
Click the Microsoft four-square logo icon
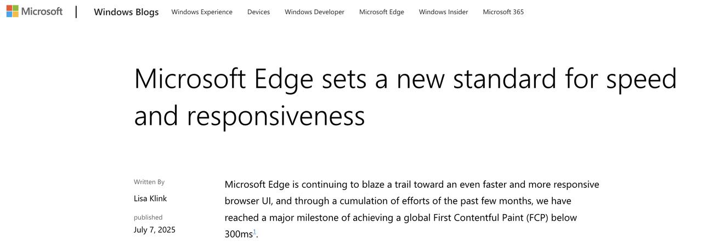pos(13,11)
